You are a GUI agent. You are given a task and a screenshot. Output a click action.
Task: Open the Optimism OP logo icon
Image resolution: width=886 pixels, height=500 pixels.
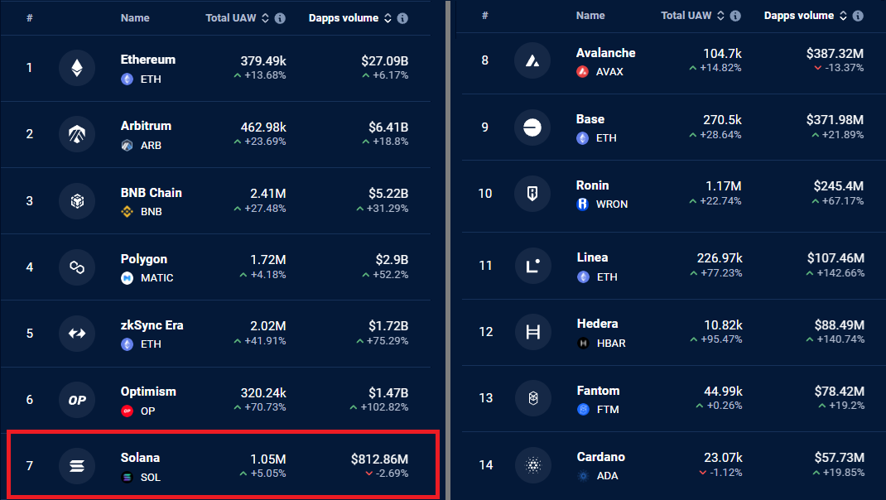click(77, 400)
